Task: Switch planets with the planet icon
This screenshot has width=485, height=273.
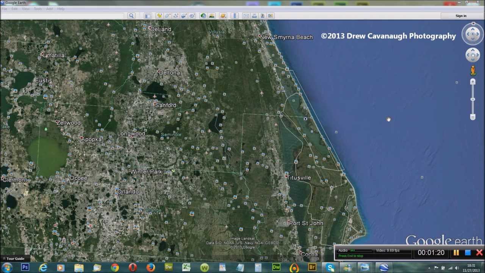Action: pos(223,16)
